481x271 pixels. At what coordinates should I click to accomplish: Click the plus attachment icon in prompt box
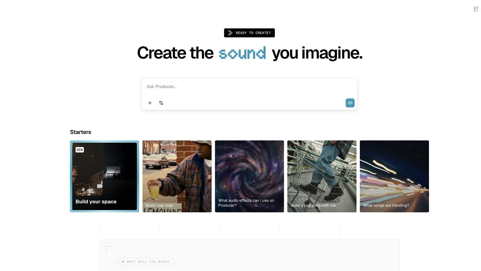pyautogui.click(x=150, y=103)
